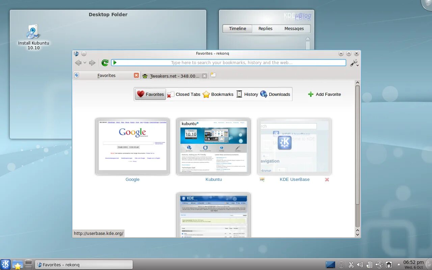Viewport: 432px width, 270px height.
Task: Click Add Favorite with green plus
Action: (x=325, y=94)
